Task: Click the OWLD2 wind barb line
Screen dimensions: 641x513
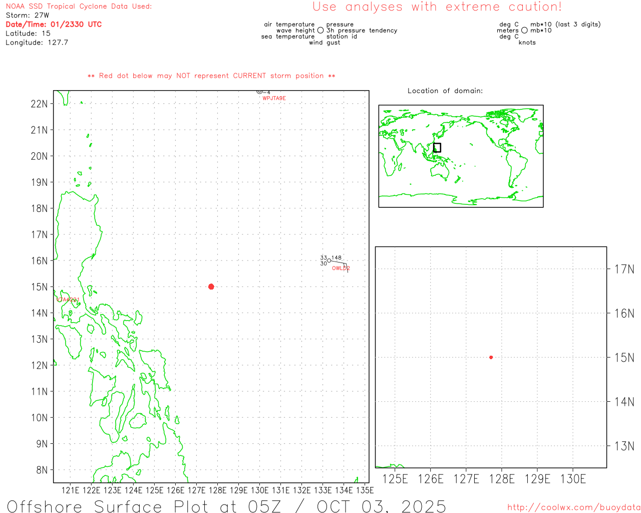Action: [x=339, y=262]
